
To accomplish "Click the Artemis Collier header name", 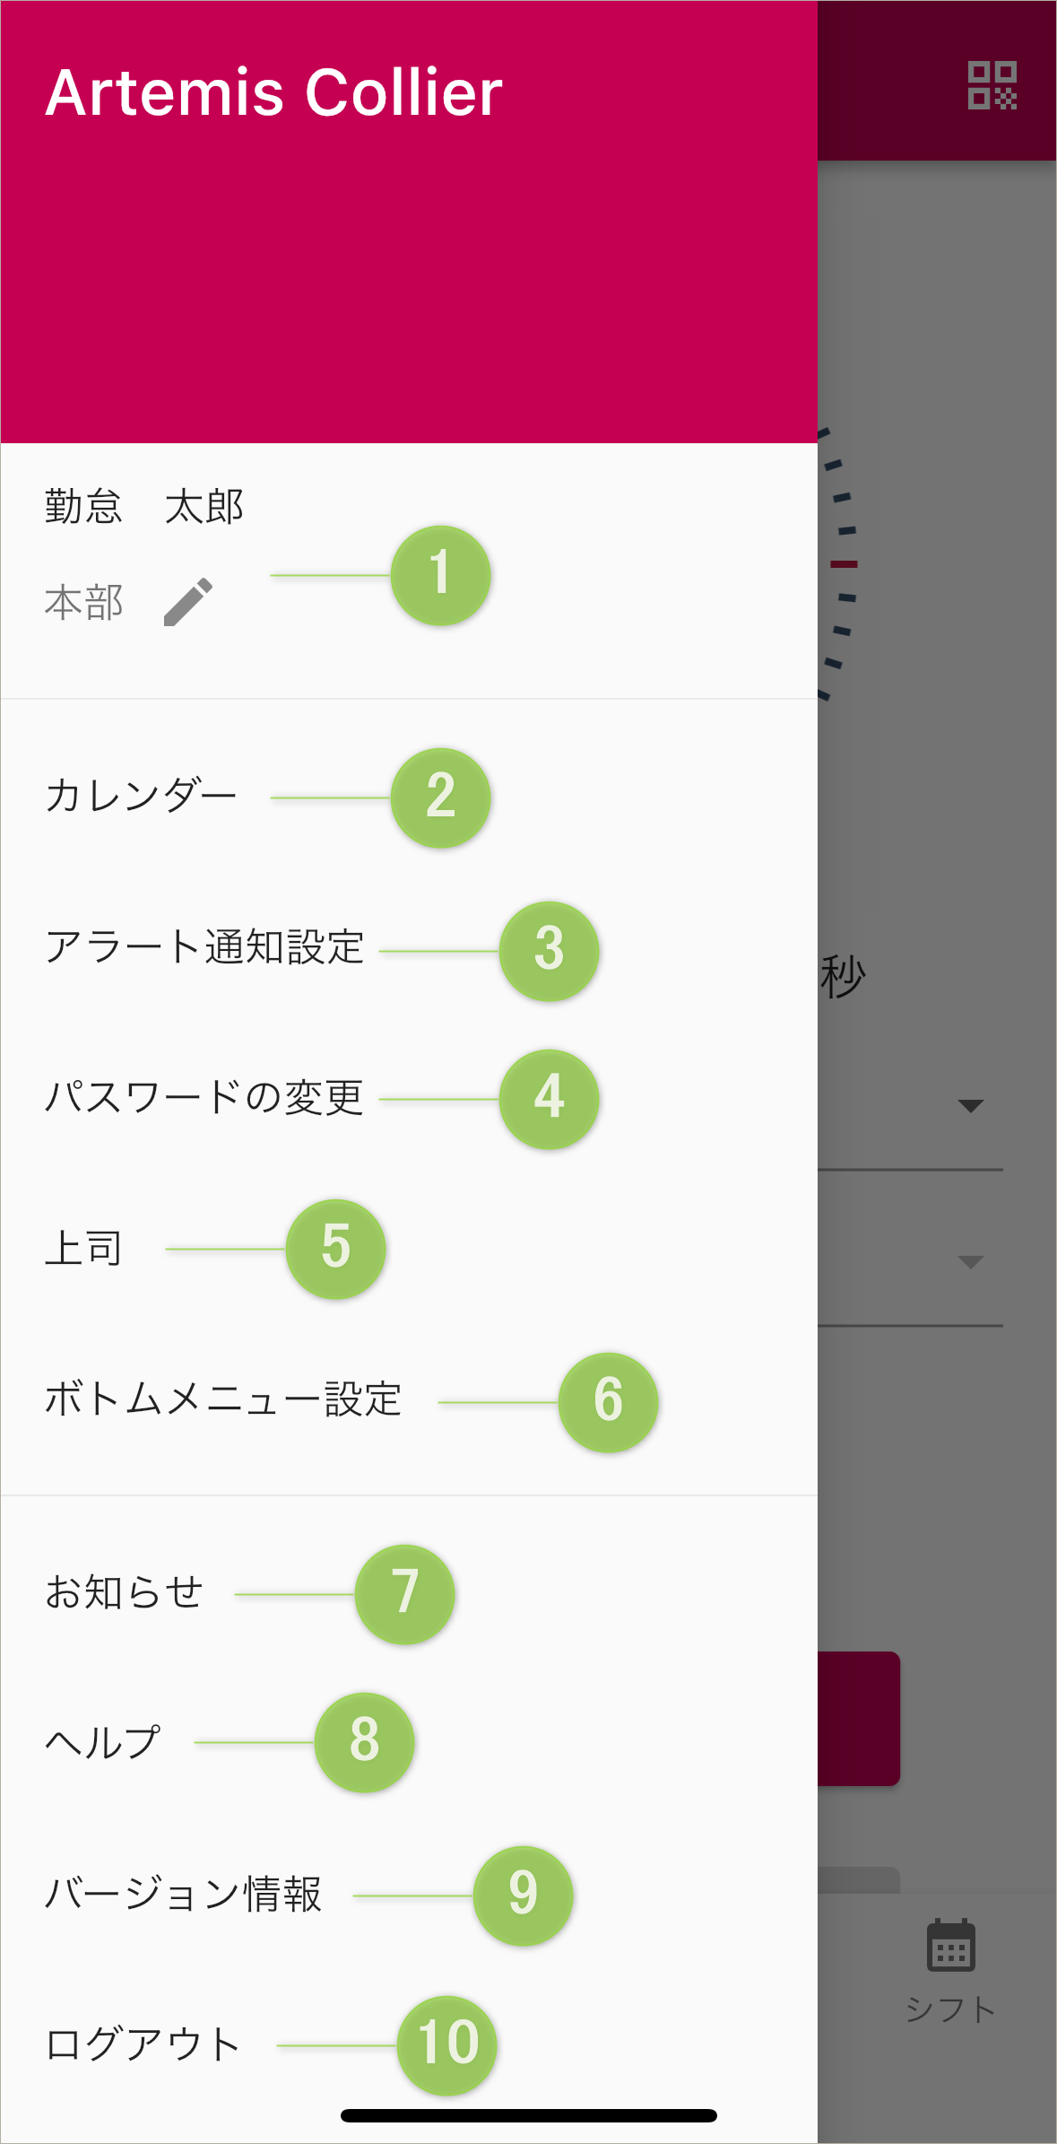I will click(274, 92).
